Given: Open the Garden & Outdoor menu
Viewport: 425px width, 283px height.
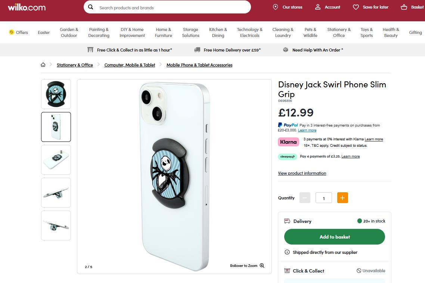Looking at the screenshot, I should [69, 32].
